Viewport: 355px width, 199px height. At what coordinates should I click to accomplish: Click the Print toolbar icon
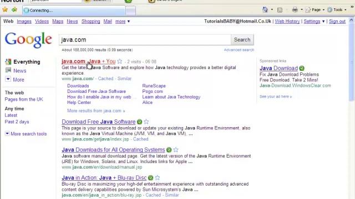point(295,10)
